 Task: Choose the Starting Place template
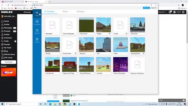click(137, 46)
